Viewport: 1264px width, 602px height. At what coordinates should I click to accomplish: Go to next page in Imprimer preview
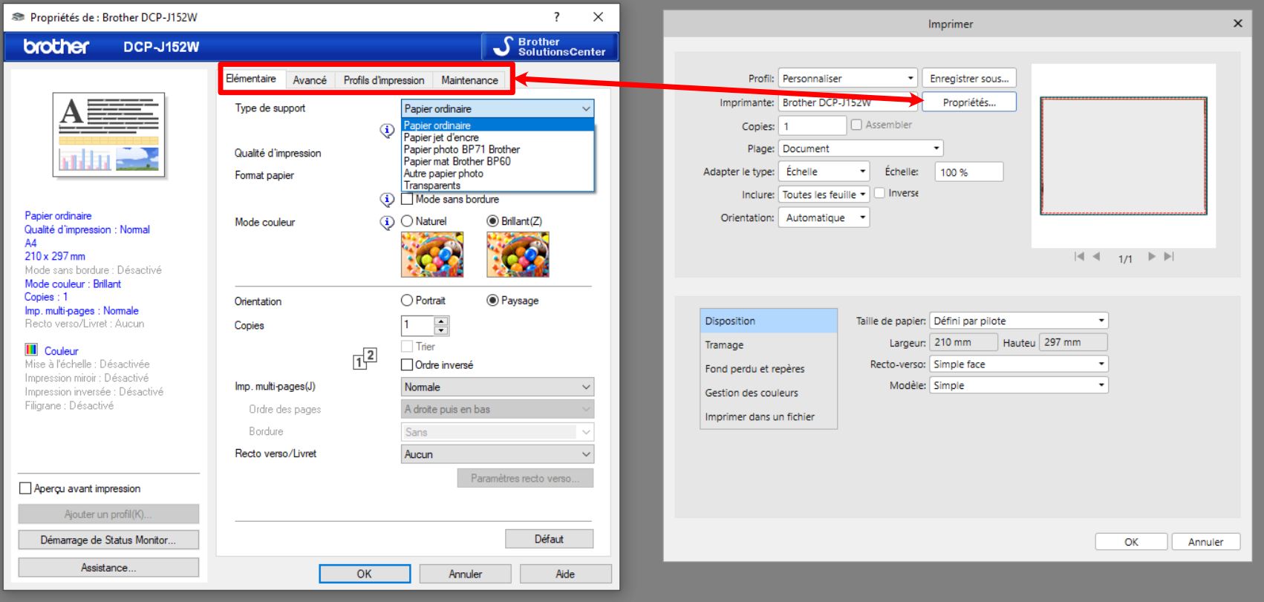click(x=1152, y=257)
